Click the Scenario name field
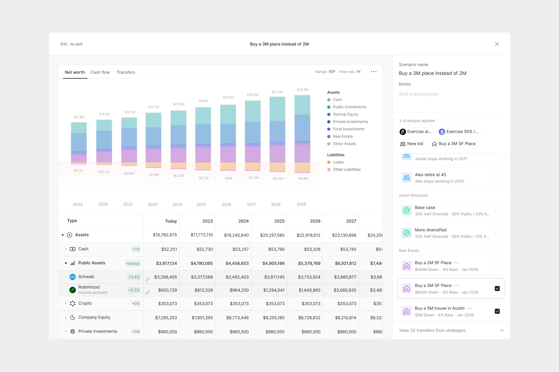This screenshot has height=372, width=559. 433,73
